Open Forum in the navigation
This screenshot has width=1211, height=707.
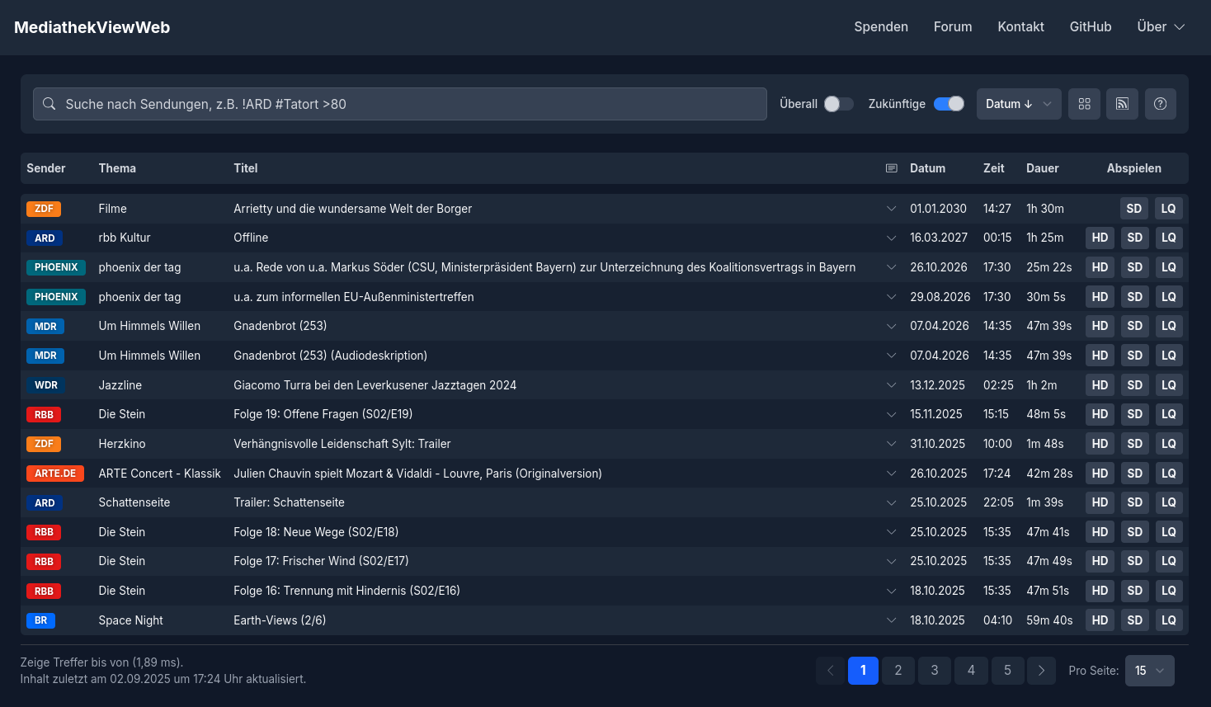point(953,27)
